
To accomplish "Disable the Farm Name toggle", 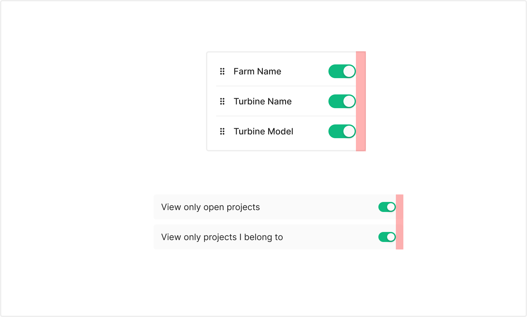I will 342,72.
